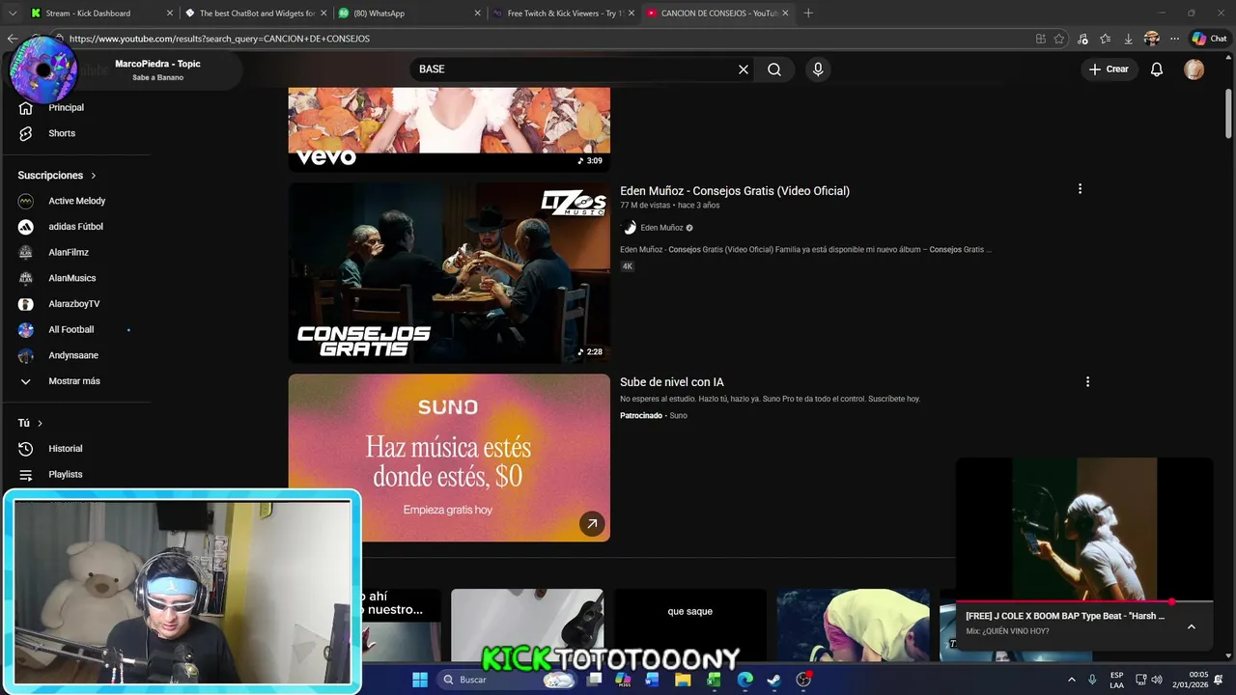Open Steam from taskbar
The width and height of the screenshot is (1236, 695).
[x=773, y=680]
